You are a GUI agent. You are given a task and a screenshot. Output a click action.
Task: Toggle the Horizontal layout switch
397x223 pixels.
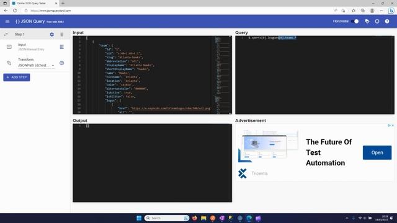click(x=355, y=22)
